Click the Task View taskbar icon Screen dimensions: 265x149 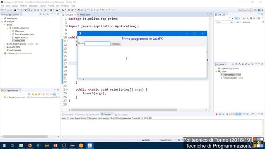(x=12, y=145)
